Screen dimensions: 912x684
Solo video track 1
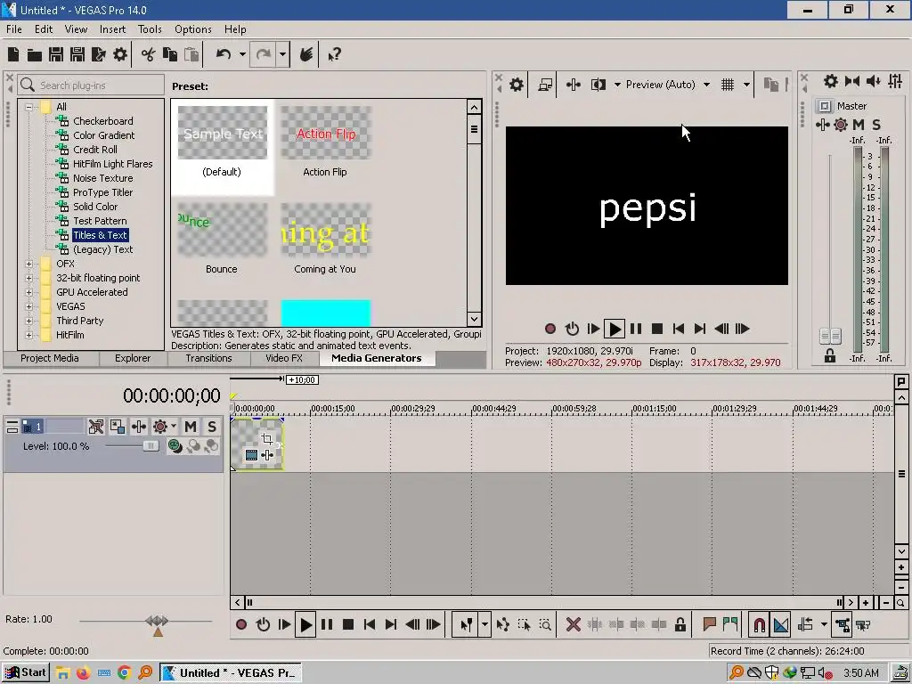click(212, 427)
